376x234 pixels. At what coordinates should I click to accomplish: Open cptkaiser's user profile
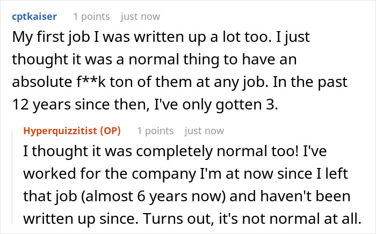[x=33, y=17]
